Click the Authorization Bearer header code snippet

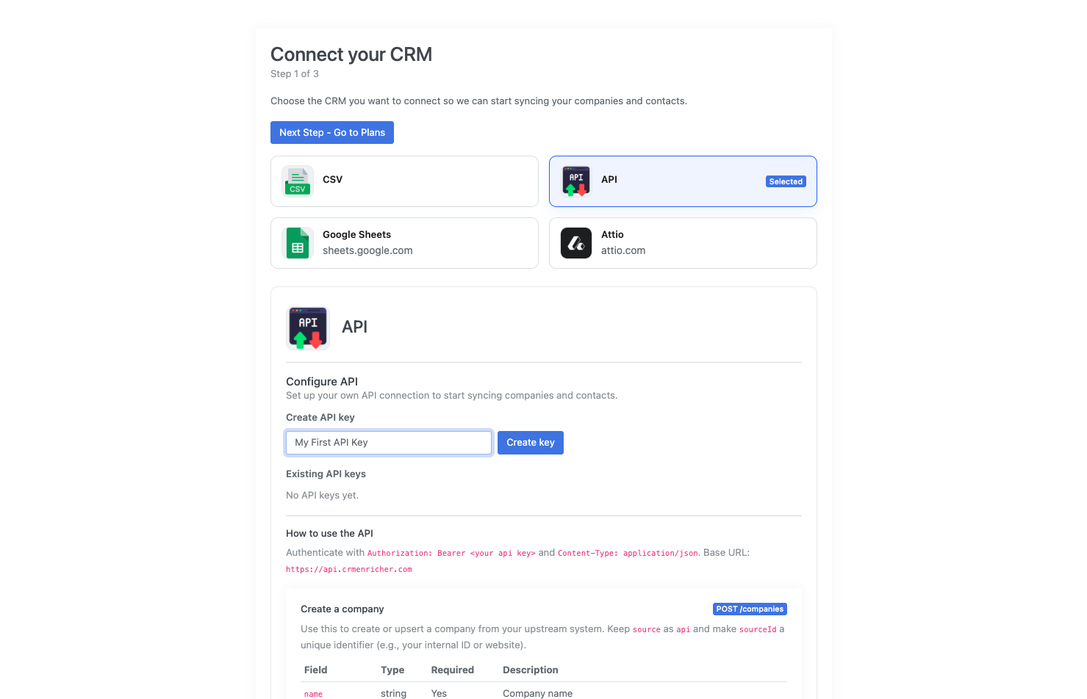point(451,554)
